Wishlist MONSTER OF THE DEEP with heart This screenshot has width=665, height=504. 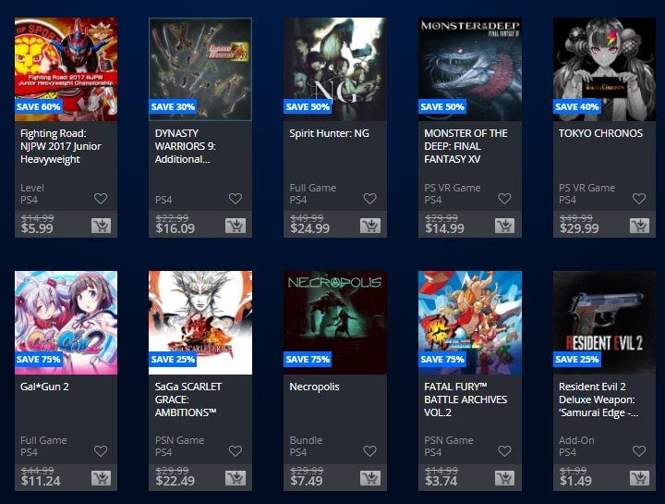[504, 198]
